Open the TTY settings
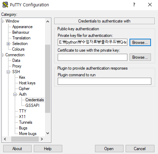Viewport: 158px width, 154px height. tap(23, 111)
